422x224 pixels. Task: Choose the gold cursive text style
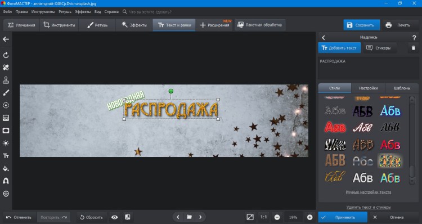pos(335,177)
